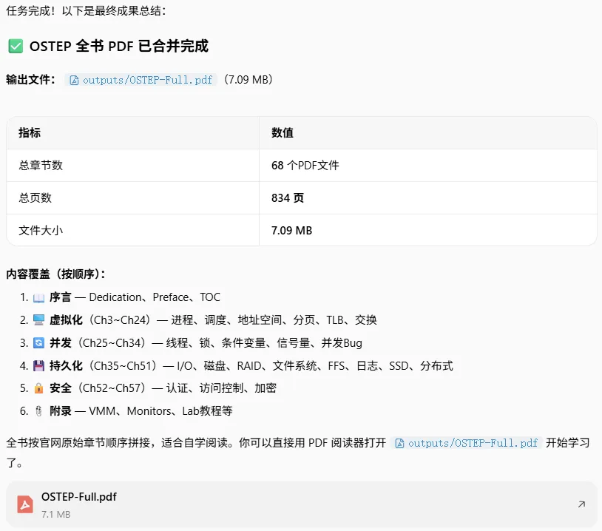Screen dimensions: 602x531
Task: Click the 7.09 MB table value cell
Action: click(x=428, y=230)
